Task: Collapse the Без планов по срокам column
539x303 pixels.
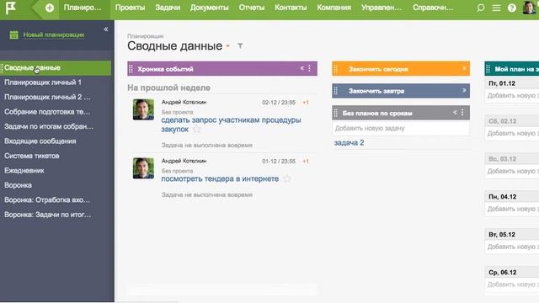Action: click(x=455, y=112)
